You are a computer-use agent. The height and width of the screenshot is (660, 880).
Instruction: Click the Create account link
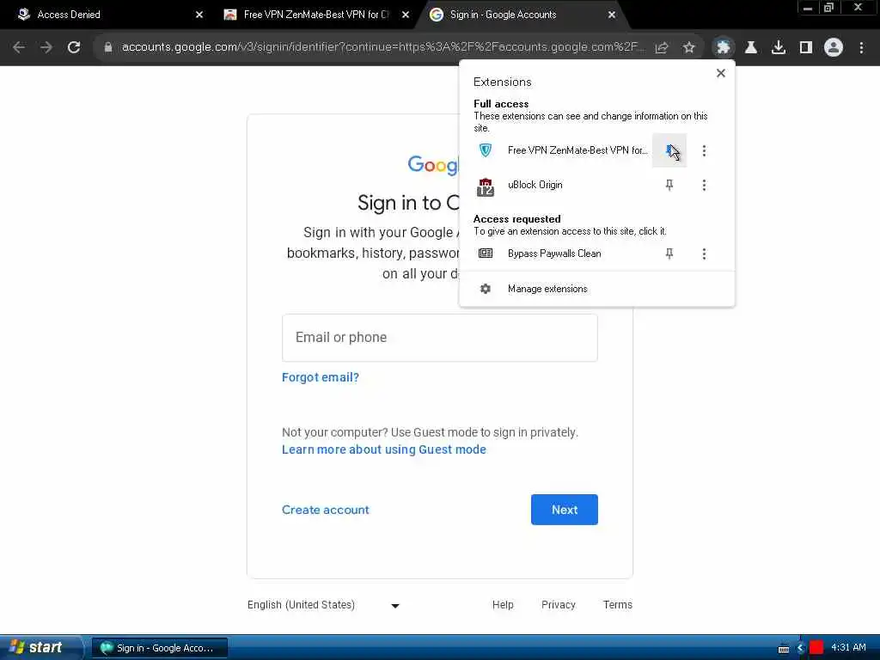326,510
